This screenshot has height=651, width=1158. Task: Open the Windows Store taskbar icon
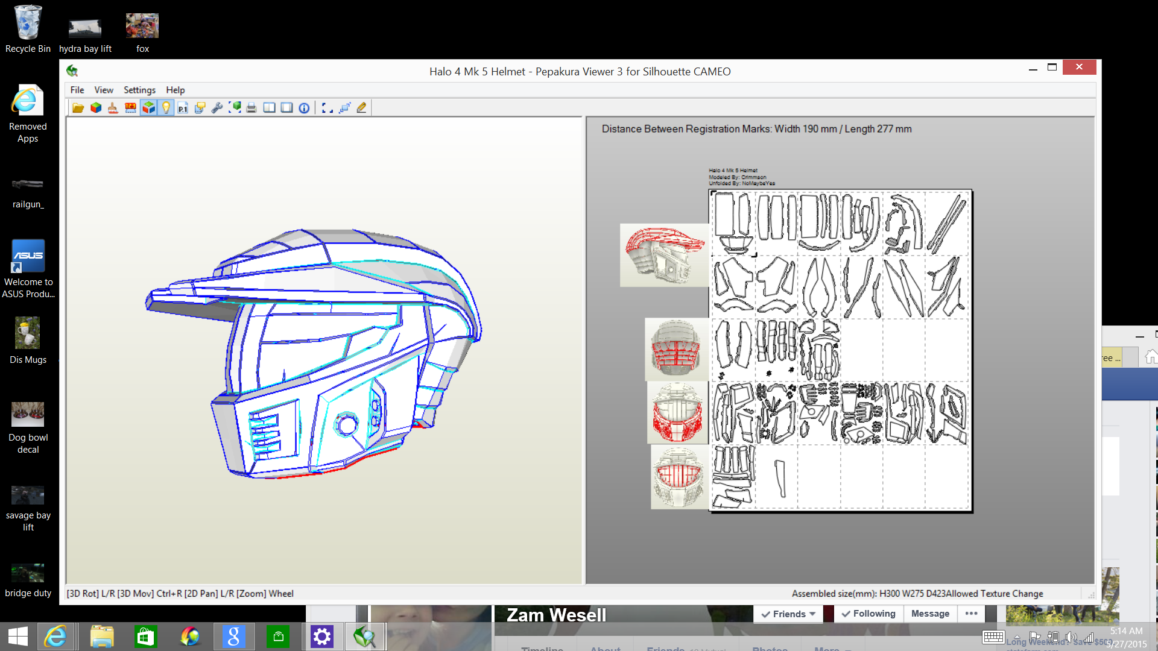point(145,637)
